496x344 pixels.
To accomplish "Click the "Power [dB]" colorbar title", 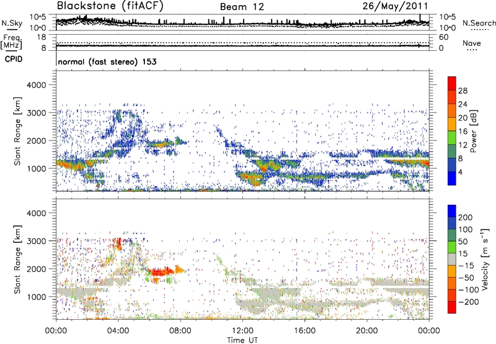I will coord(473,131).
